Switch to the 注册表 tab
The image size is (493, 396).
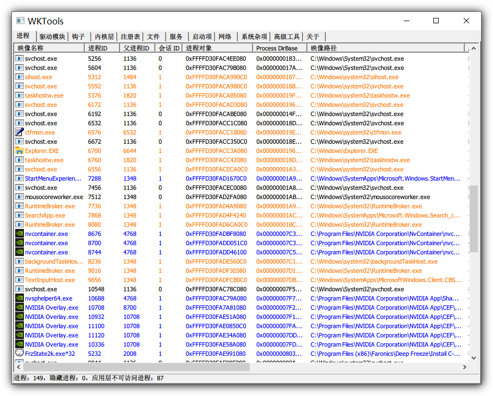[x=131, y=36]
